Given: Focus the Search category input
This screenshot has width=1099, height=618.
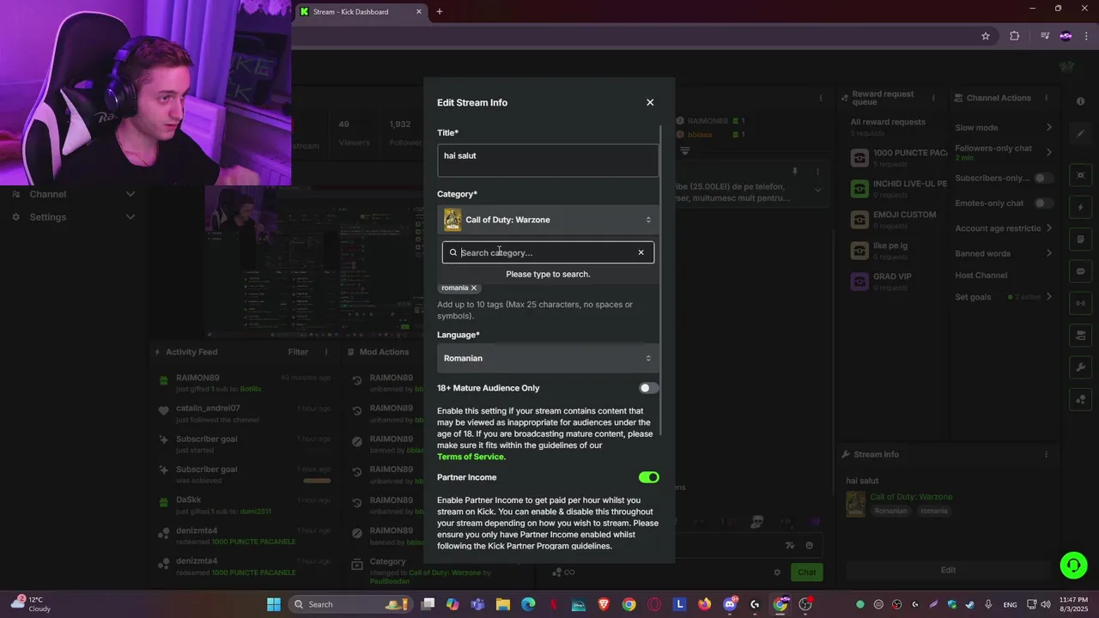Looking at the screenshot, I should point(546,252).
